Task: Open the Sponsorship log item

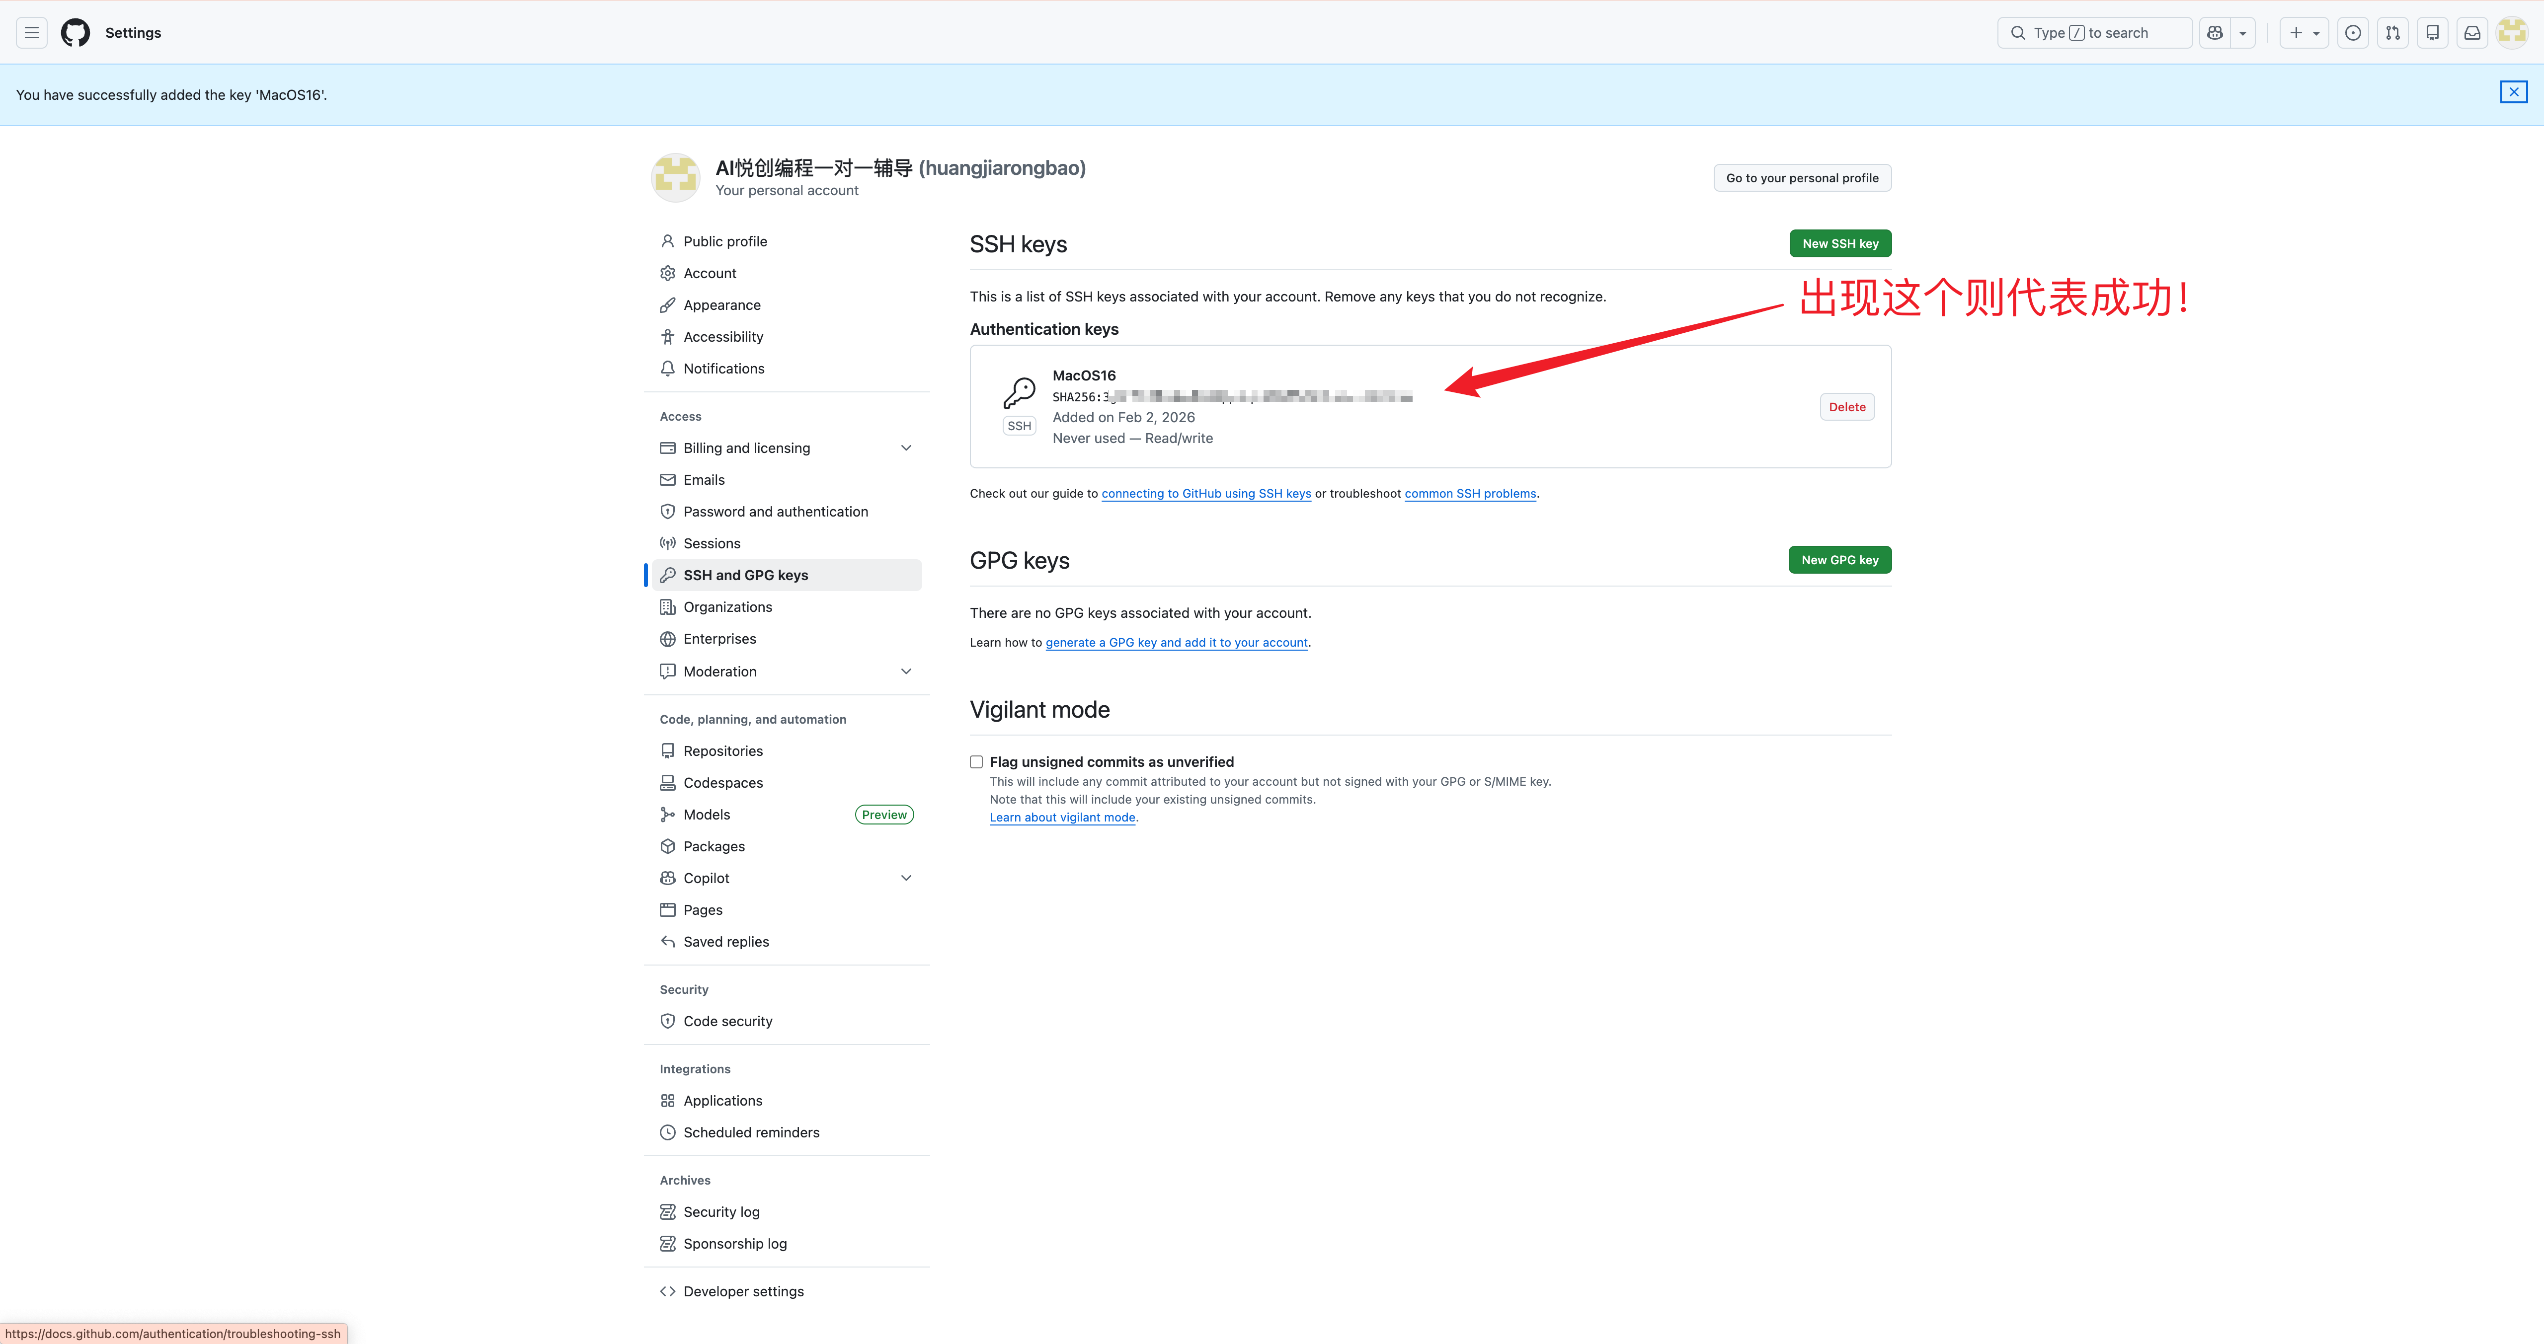Action: (787, 1244)
